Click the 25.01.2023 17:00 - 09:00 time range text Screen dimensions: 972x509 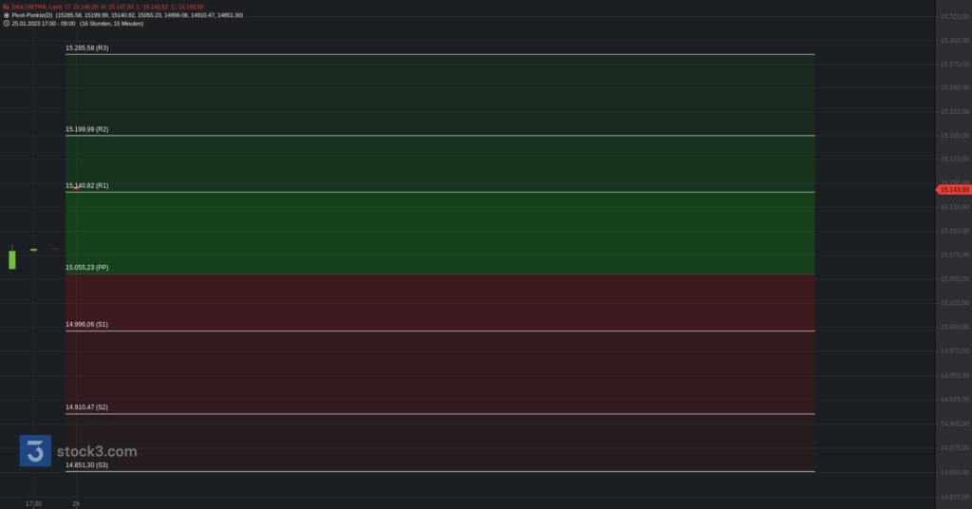pos(44,24)
